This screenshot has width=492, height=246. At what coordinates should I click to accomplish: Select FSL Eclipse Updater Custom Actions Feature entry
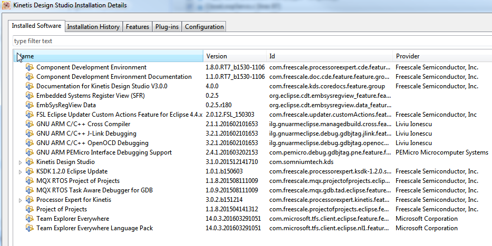click(119, 115)
